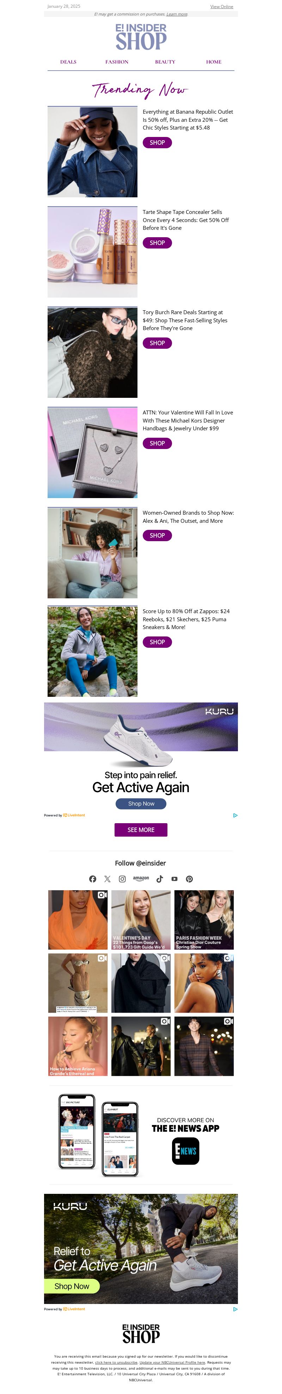The width and height of the screenshot is (282, 1394).
Task: Open the DEALS navigation item
Action: pyautogui.click(x=68, y=62)
